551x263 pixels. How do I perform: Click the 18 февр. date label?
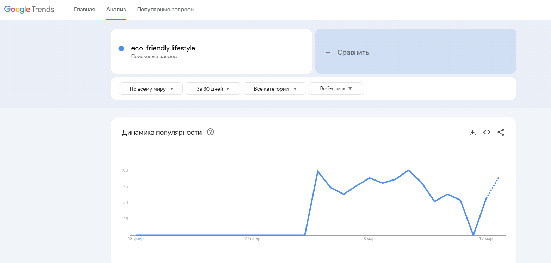click(136, 239)
